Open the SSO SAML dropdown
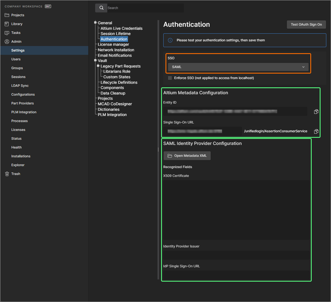This screenshot has height=302, width=331. click(x=238, y=67)
